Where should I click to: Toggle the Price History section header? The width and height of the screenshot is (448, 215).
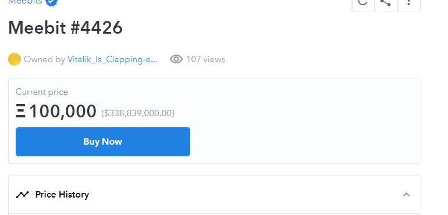215,195
